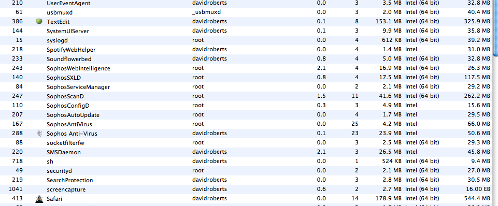Select the Safari process name
The image size is (498, 206).
point(54,199)
